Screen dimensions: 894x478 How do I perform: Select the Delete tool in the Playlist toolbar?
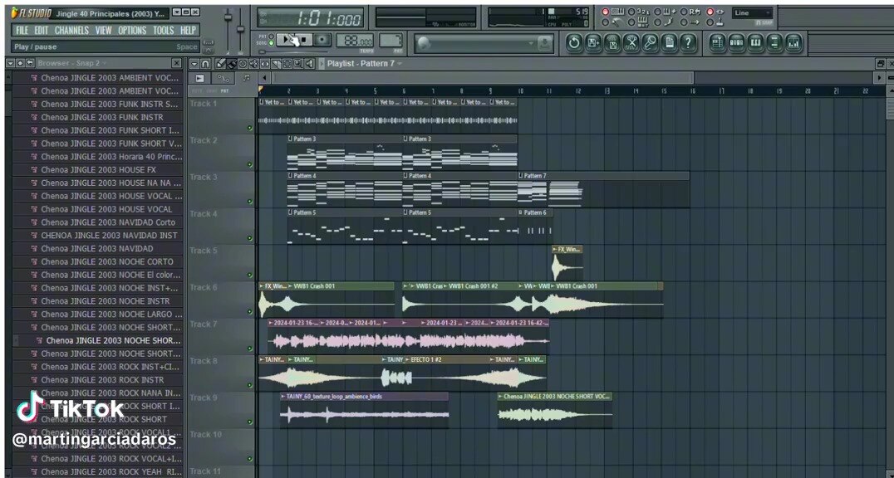(x=243, y=64)
